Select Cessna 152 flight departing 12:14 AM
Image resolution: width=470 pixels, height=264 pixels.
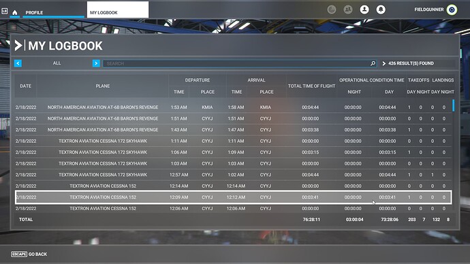(233, 186)
